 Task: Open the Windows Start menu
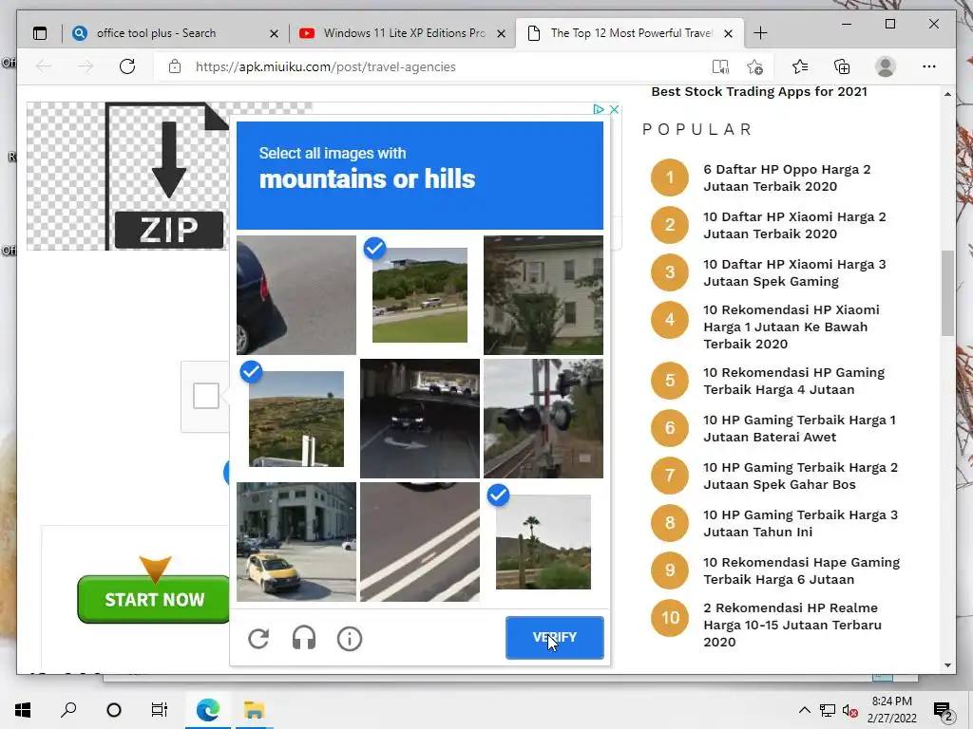click(x=23, y=710)
